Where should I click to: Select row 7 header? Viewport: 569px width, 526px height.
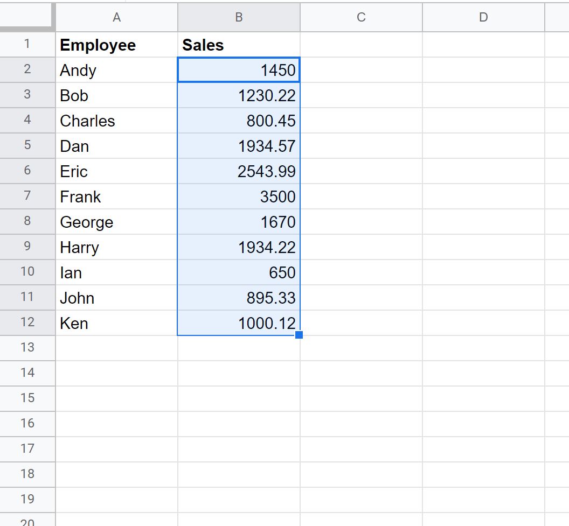pos(27,197)
